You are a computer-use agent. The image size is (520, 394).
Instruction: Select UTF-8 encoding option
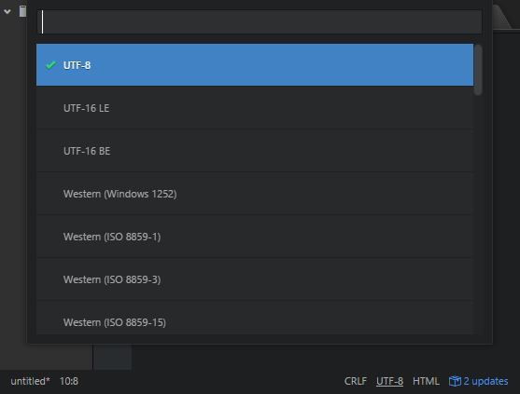(x=255, y=65)
